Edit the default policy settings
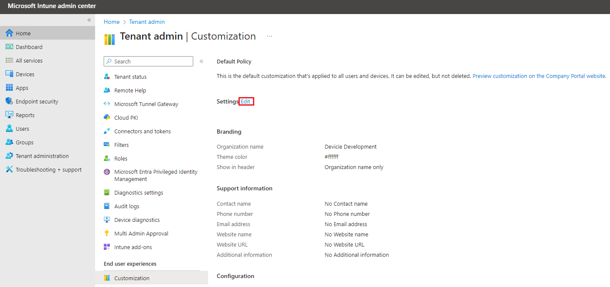The image size is (610, 287). (246, 101)
